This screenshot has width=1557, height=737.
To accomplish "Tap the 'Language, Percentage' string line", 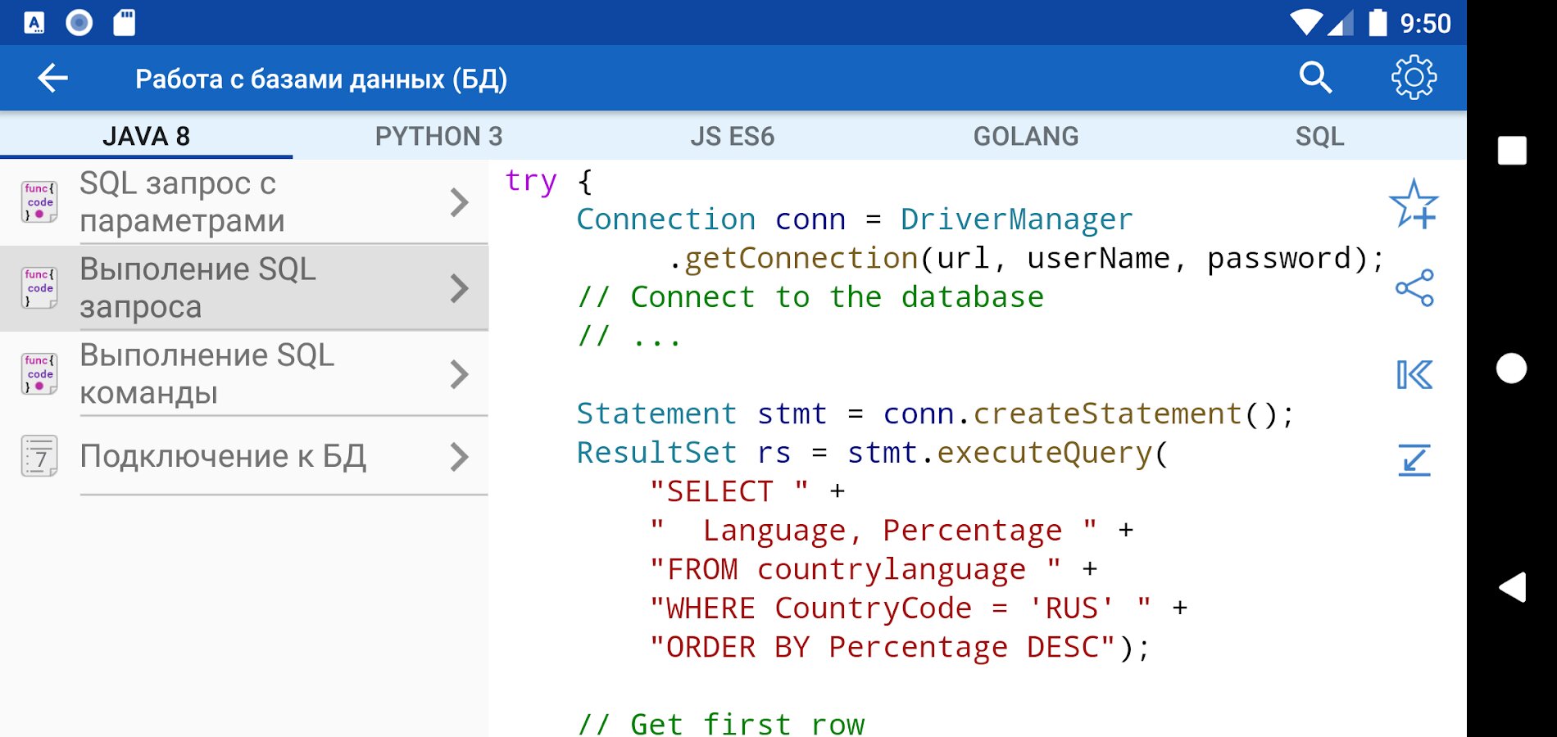I will tap(892, 531).
